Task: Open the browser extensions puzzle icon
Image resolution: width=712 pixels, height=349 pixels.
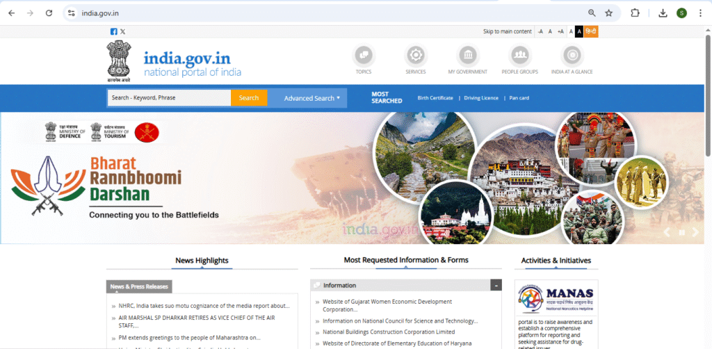Action: [635, 13]
